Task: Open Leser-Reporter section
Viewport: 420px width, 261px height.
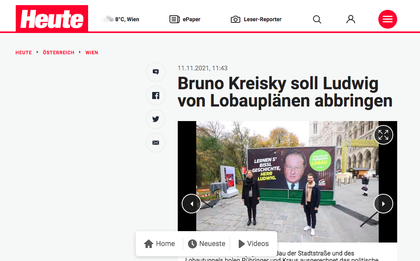Action: click(x=256, y=19)
